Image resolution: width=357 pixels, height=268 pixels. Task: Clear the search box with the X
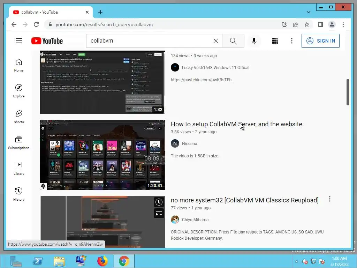coord(215,41)
